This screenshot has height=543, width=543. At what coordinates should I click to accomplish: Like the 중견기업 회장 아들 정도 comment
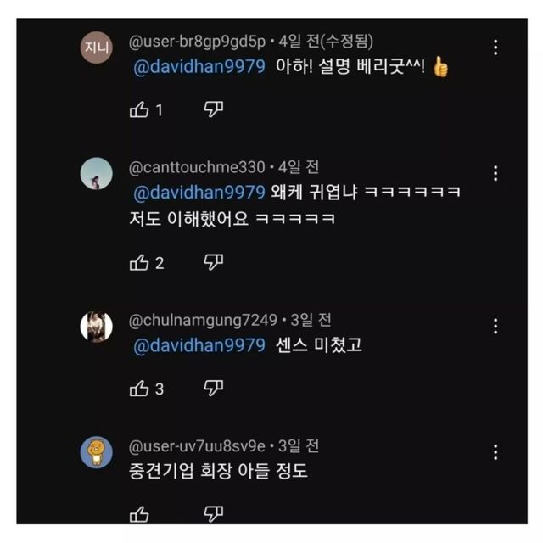139,514
